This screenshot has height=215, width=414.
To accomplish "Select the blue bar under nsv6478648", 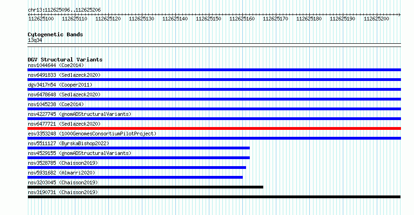I will click(214, 99).
